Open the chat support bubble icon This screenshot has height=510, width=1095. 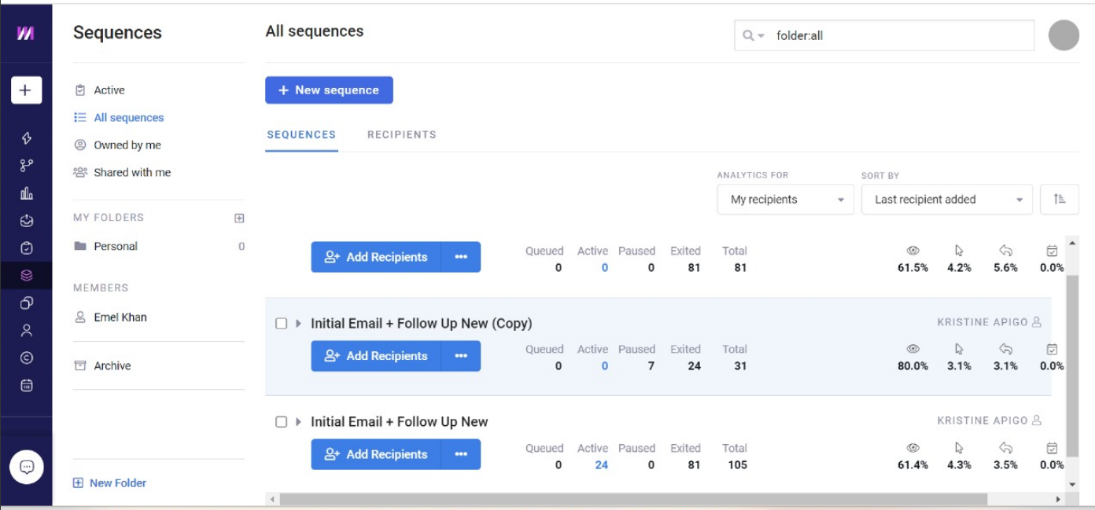(26, 467)
